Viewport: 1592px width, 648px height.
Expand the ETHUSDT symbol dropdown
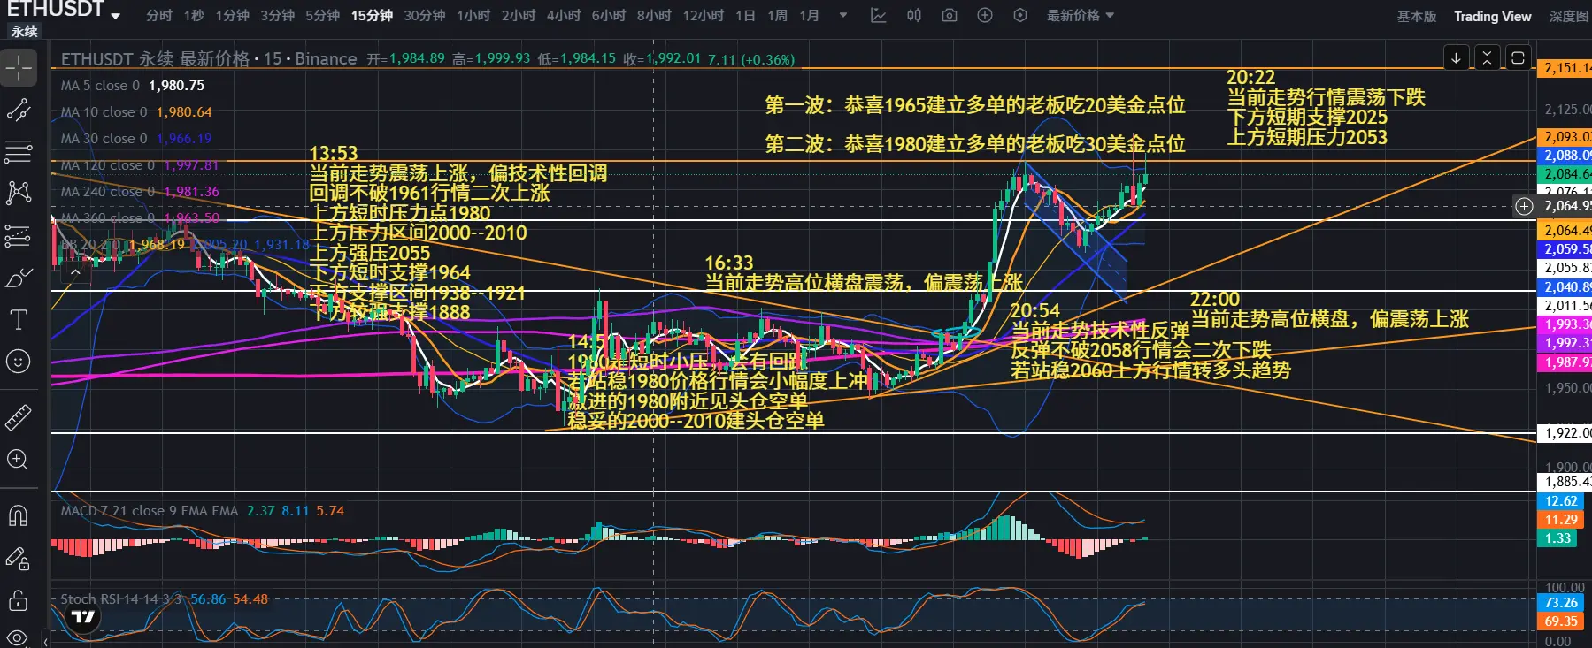[115, 15]
